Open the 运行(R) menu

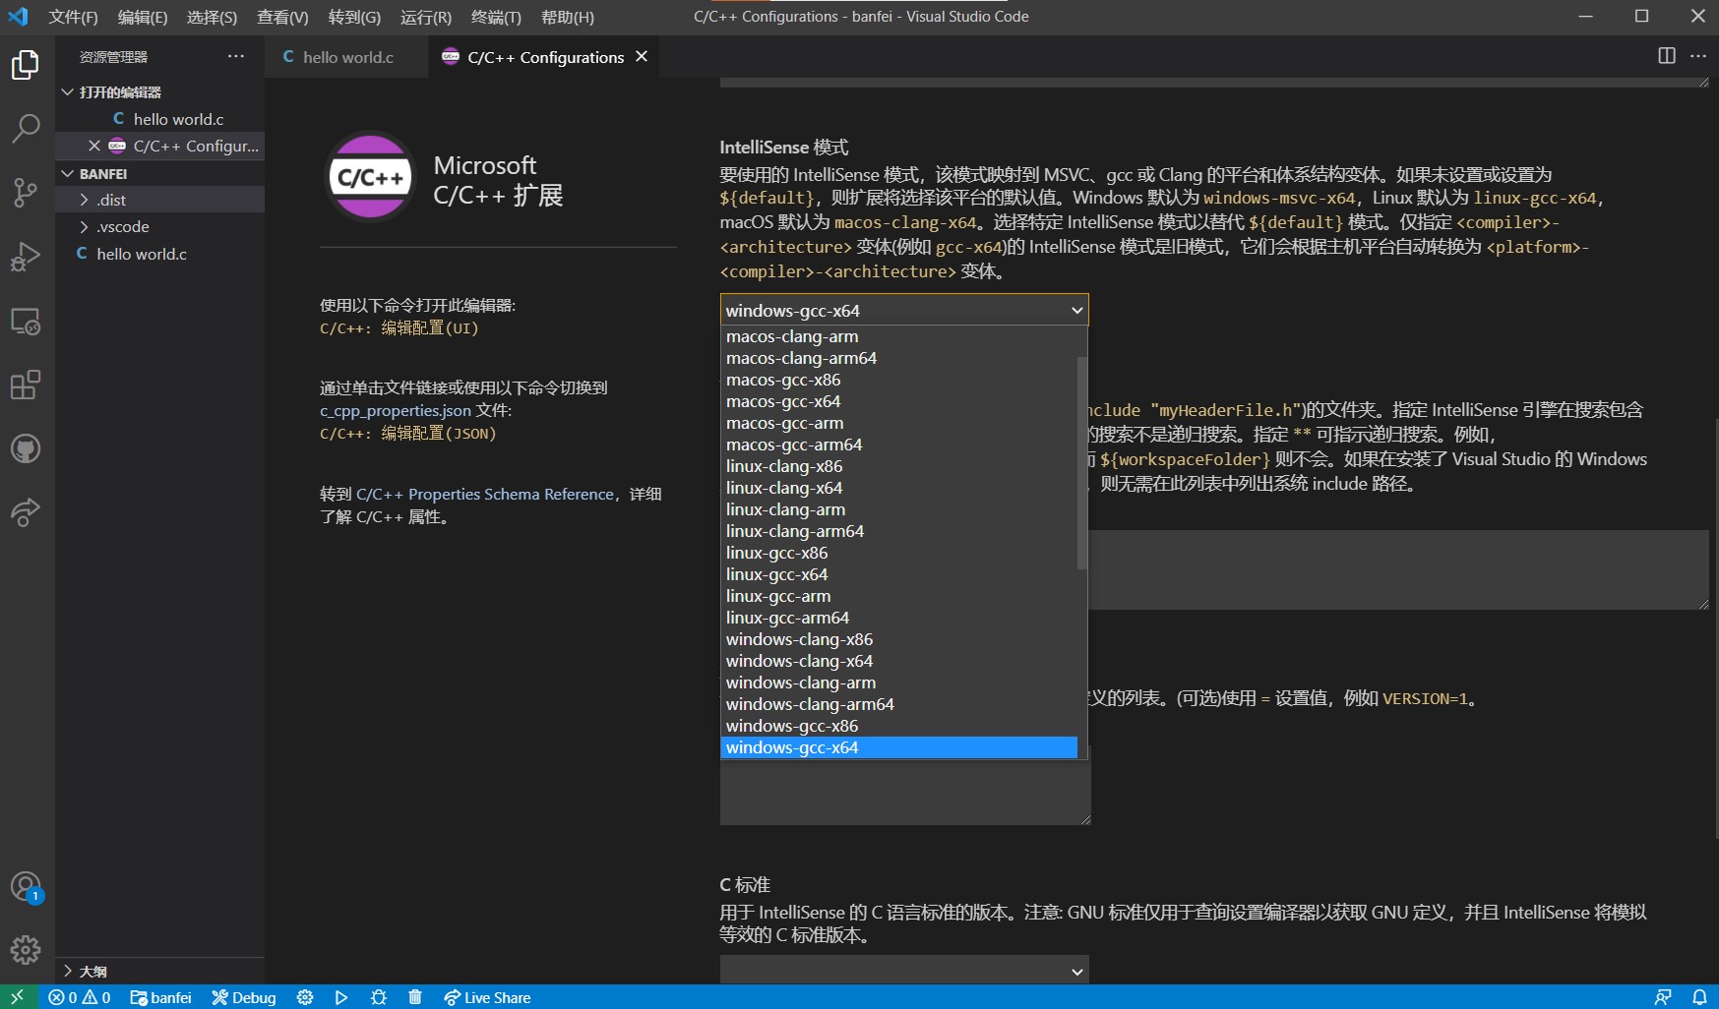coord(426,17)
